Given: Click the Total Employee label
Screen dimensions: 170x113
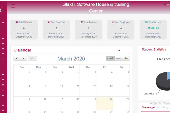Looking at the screenshot, I should coord(122,22).
